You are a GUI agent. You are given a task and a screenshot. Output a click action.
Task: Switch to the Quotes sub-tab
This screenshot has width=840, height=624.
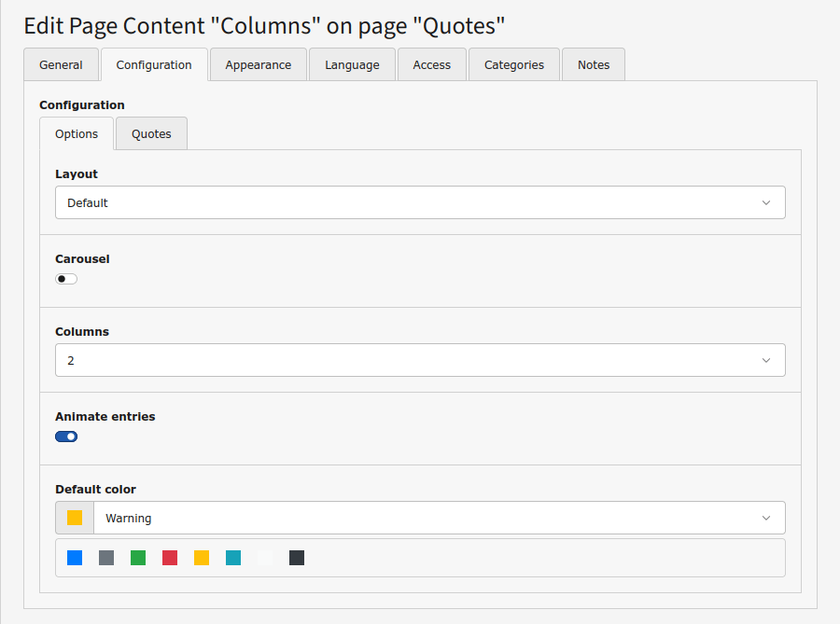pos(151,133)
